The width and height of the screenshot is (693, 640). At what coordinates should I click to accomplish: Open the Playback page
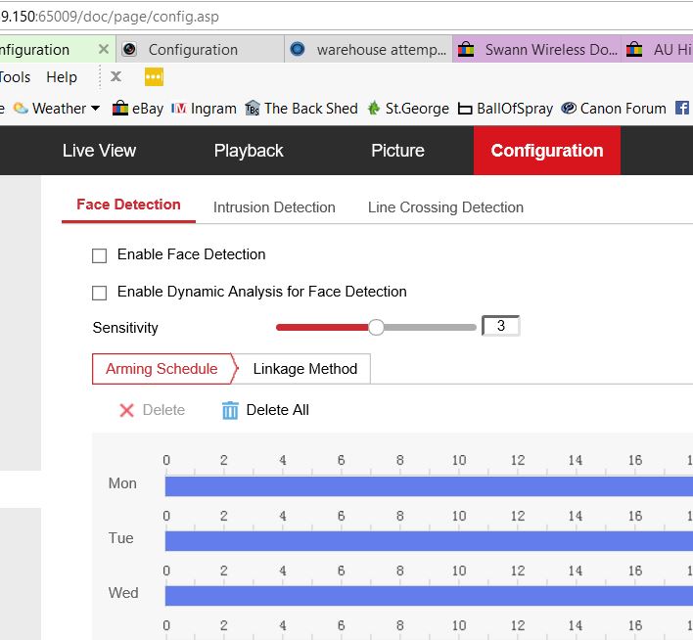[249, 151]
